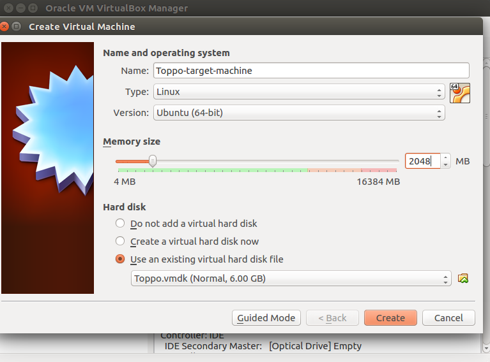The image size is (490, 362).
Task: Click the maximize button of the Create Virtual Machine dialog
Action: coord(16,27)
